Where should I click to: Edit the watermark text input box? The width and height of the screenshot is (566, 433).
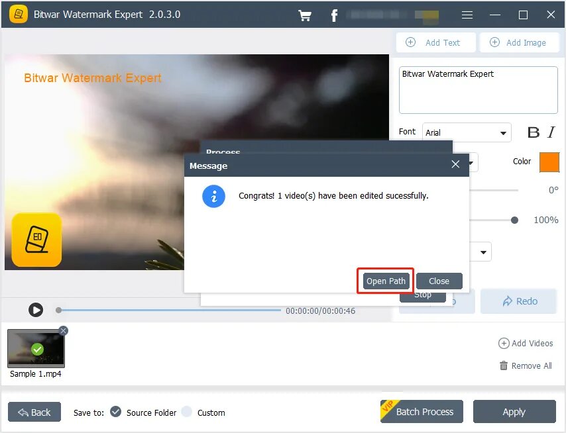479,90
